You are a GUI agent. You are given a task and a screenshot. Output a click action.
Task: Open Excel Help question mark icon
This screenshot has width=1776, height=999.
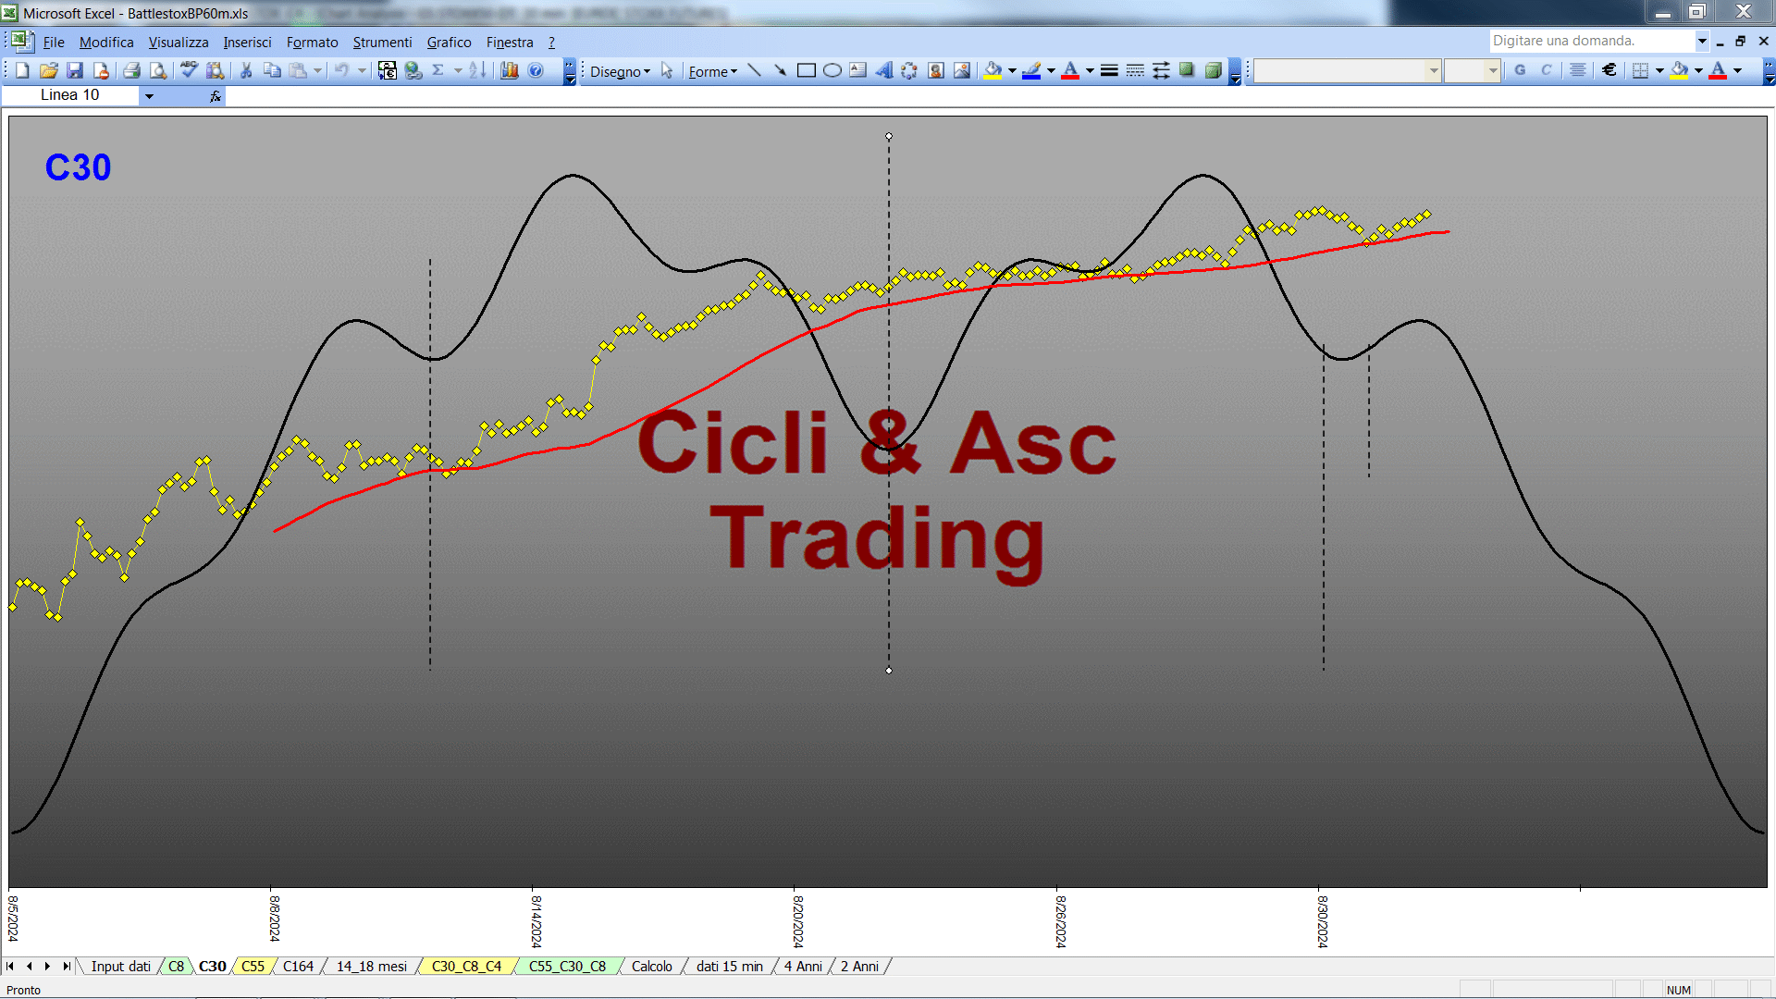click(536, 71)
